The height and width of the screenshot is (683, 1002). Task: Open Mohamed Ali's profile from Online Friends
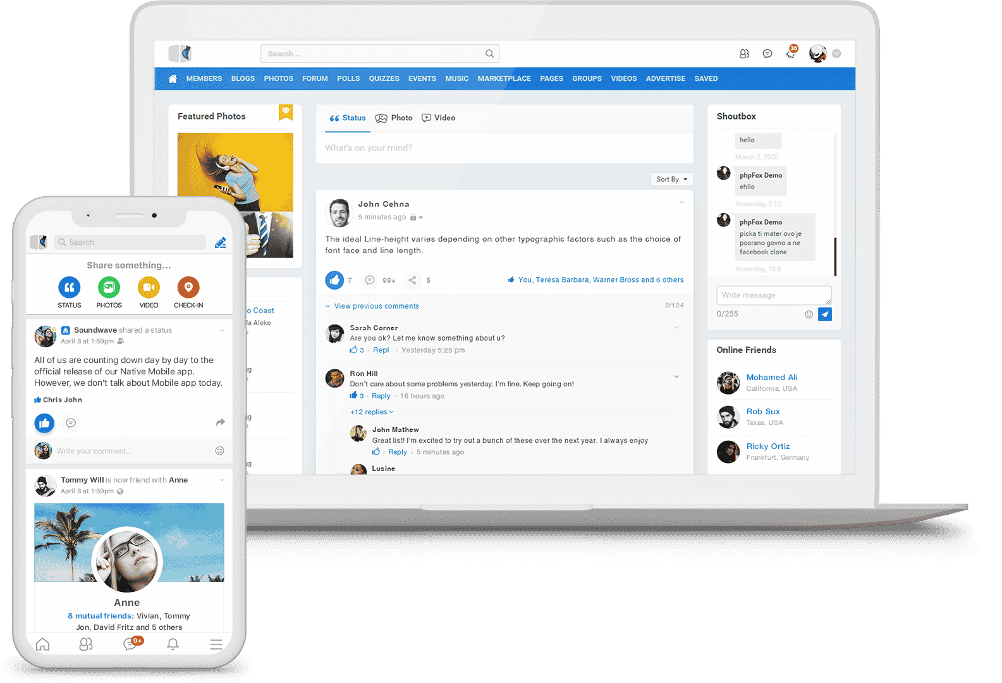[x=771, y=378]
